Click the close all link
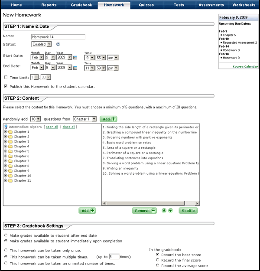 69,127
